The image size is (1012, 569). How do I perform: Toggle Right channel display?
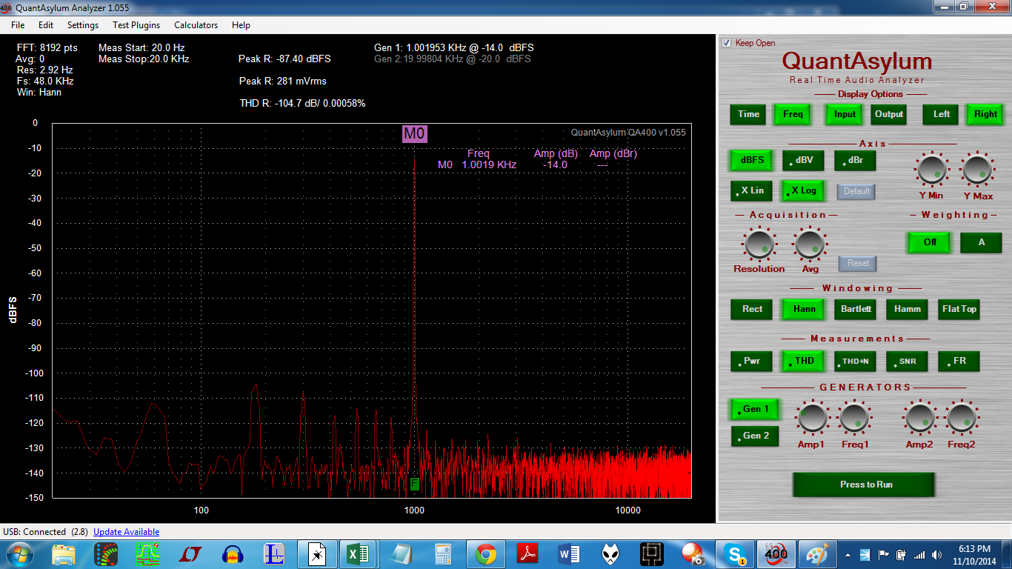[985, 114]
